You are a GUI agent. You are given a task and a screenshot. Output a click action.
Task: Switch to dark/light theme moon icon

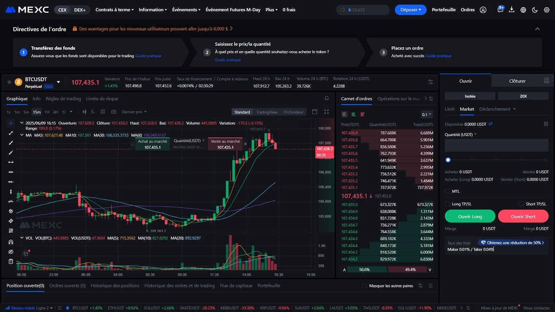click(x=535, y=10)
